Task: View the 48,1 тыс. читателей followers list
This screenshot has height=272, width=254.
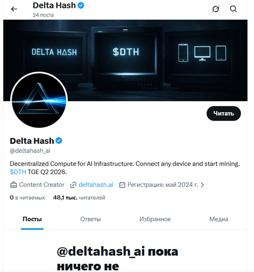Action: (x=79, y=198)
